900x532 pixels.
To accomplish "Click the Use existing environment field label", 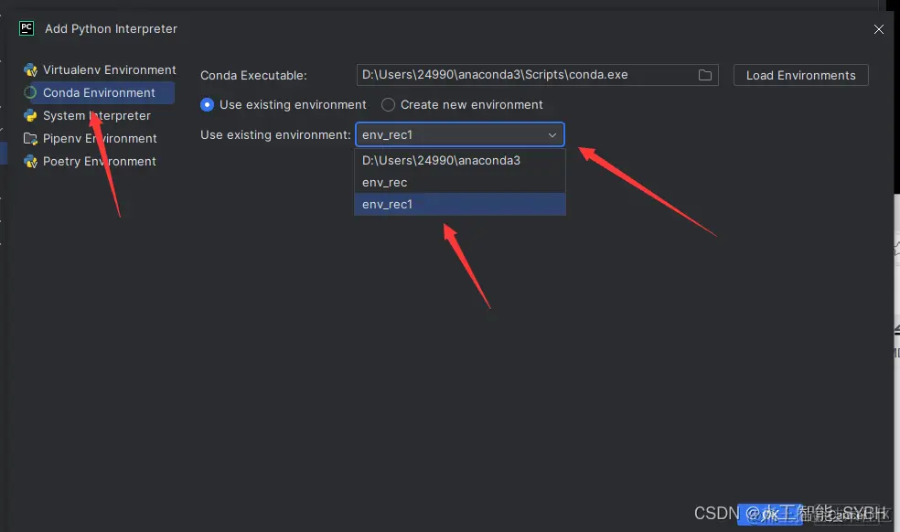I will 275,135.
